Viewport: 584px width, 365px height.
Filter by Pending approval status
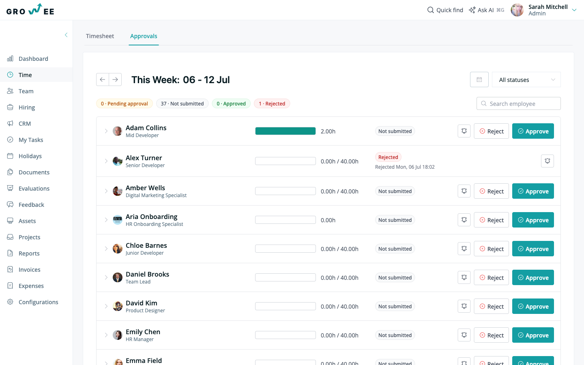pyautogui.click(x=125, y=103)
